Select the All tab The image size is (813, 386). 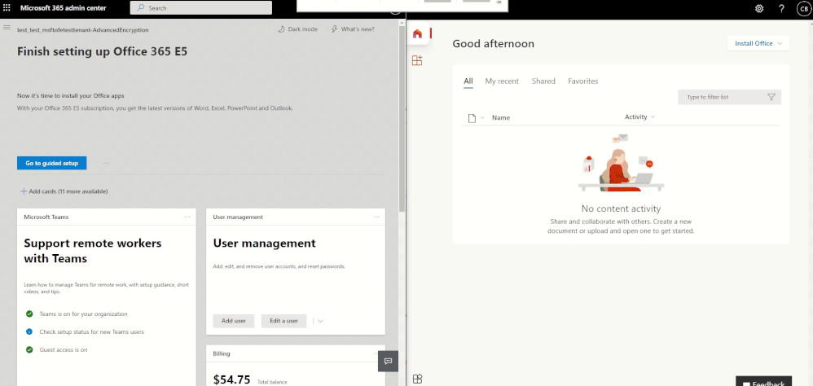click(468, 81)
